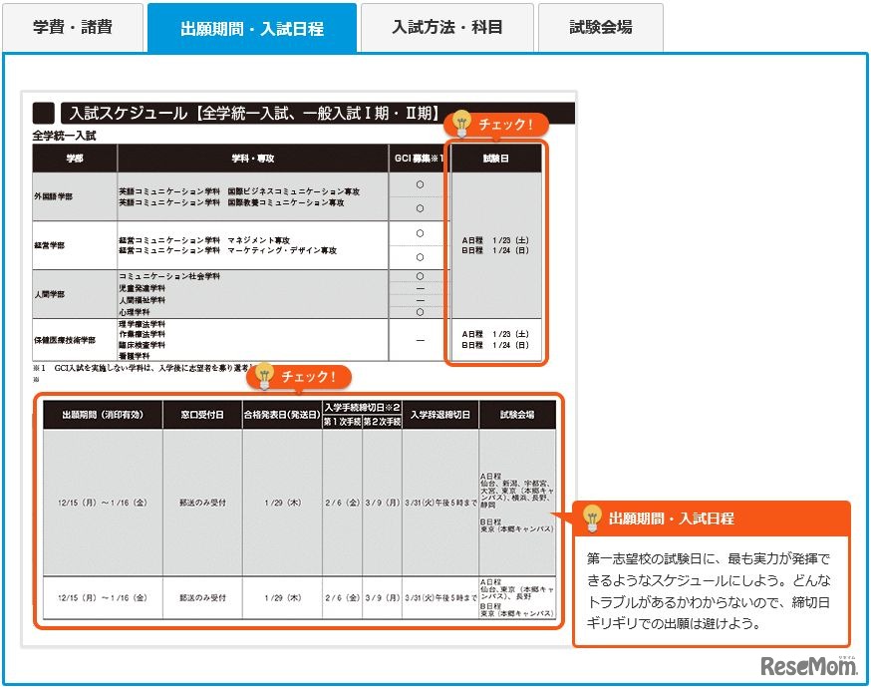The image size is (871, 689).
Task: Click the lightbulb icon on the top チェック! badge
Action: pyautogui.click(x=460, y=121)
